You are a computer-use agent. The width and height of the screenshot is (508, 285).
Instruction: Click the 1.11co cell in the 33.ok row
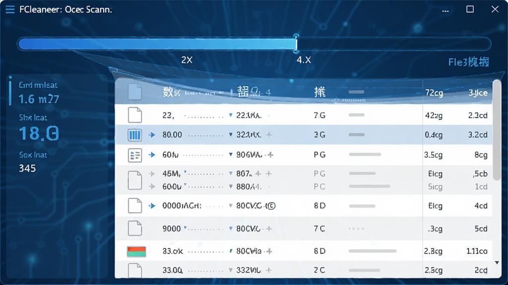[477, 251]
